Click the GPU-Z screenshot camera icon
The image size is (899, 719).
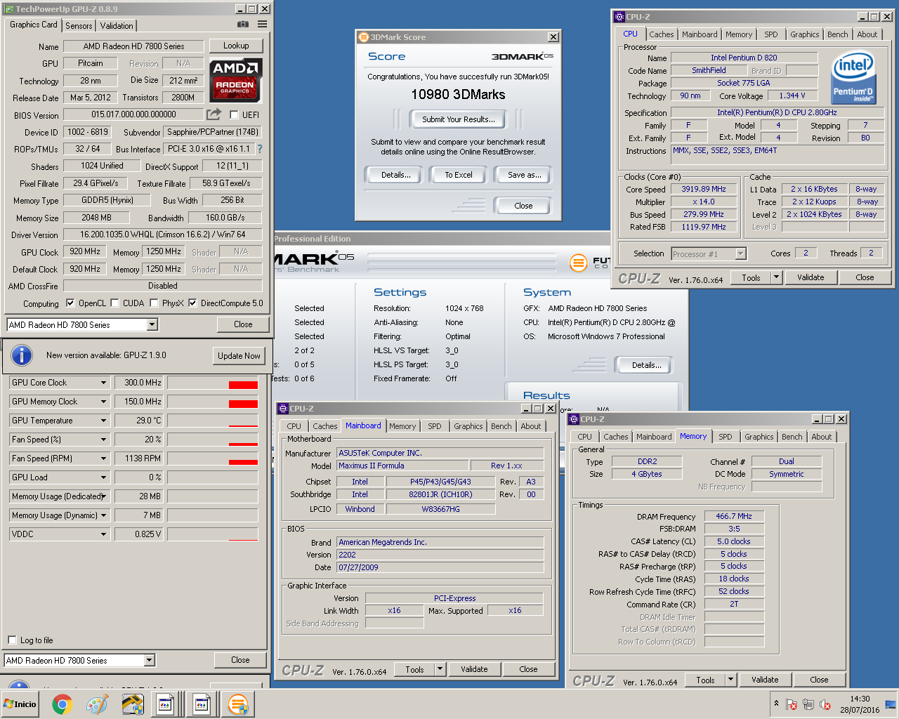point(243,24)
